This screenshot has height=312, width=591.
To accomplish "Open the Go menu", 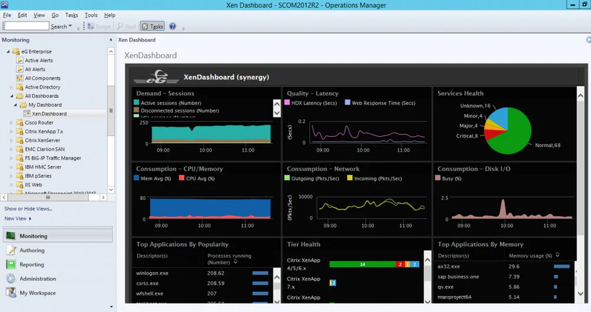I will pyautogui.click(x=55, y=15).
